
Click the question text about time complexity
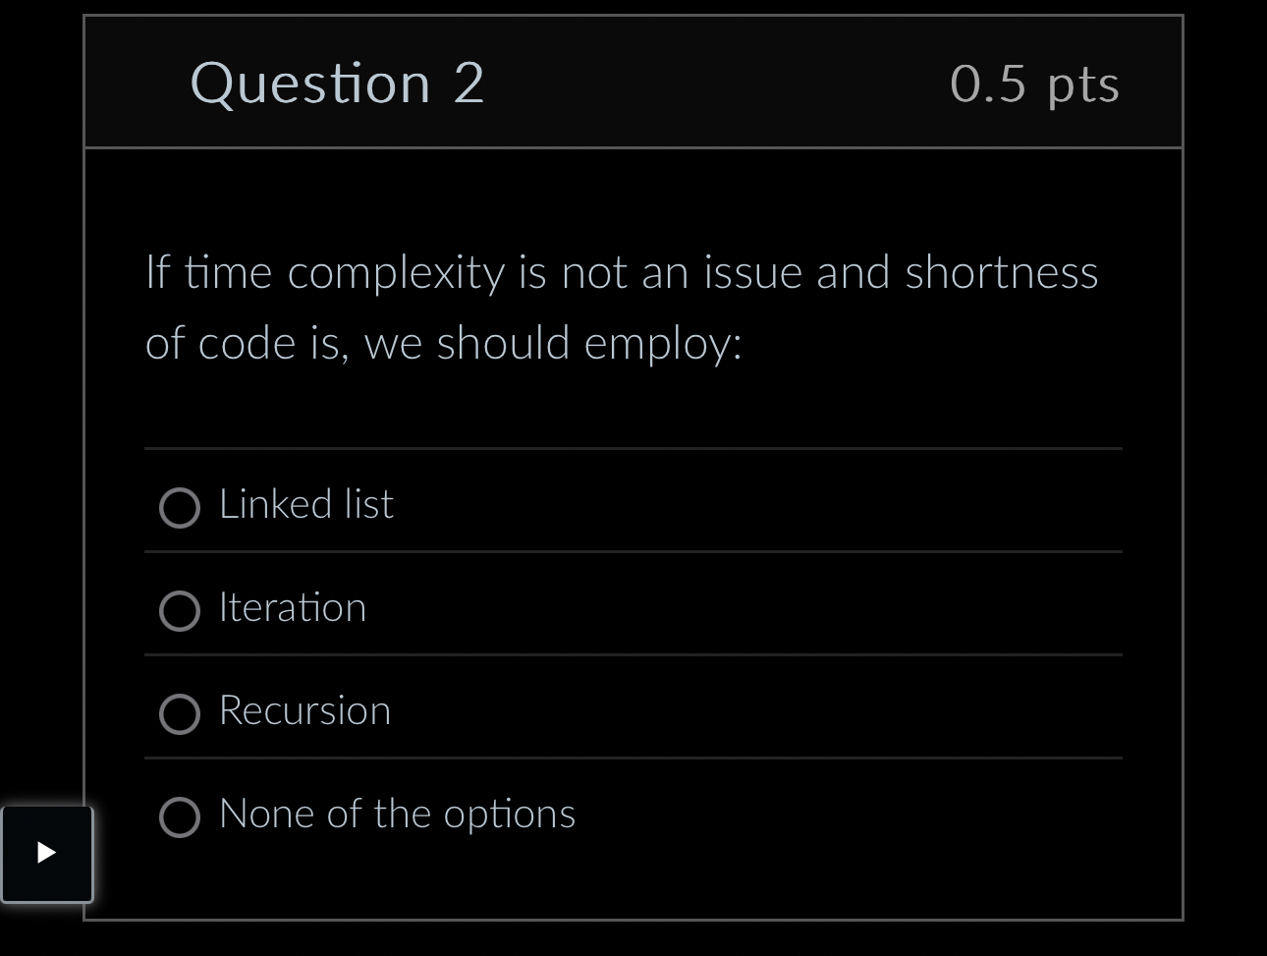[622, 307]
